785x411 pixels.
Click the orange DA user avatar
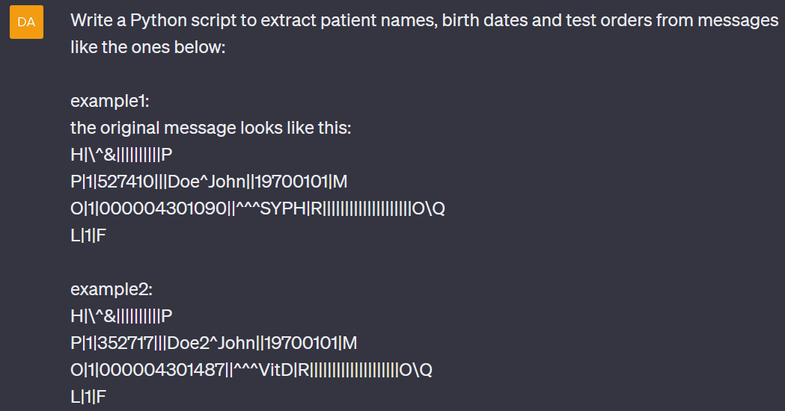[x=26, y=22]
